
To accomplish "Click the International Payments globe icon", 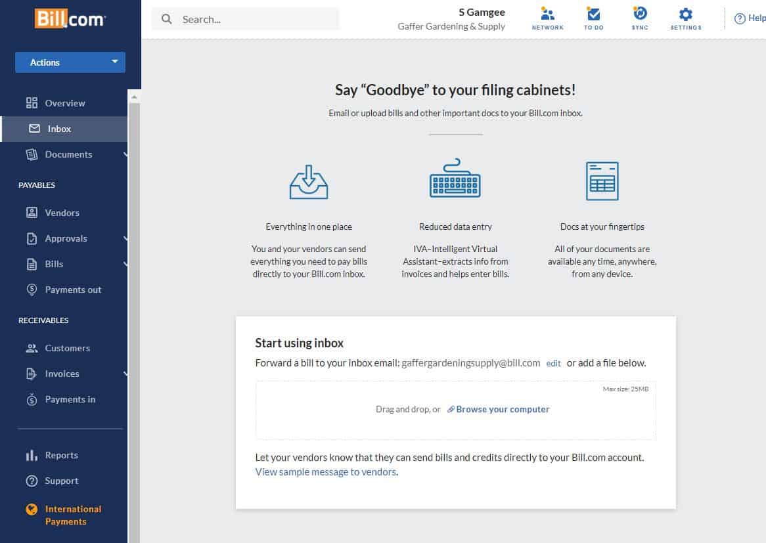I will [x=32, y=510].
